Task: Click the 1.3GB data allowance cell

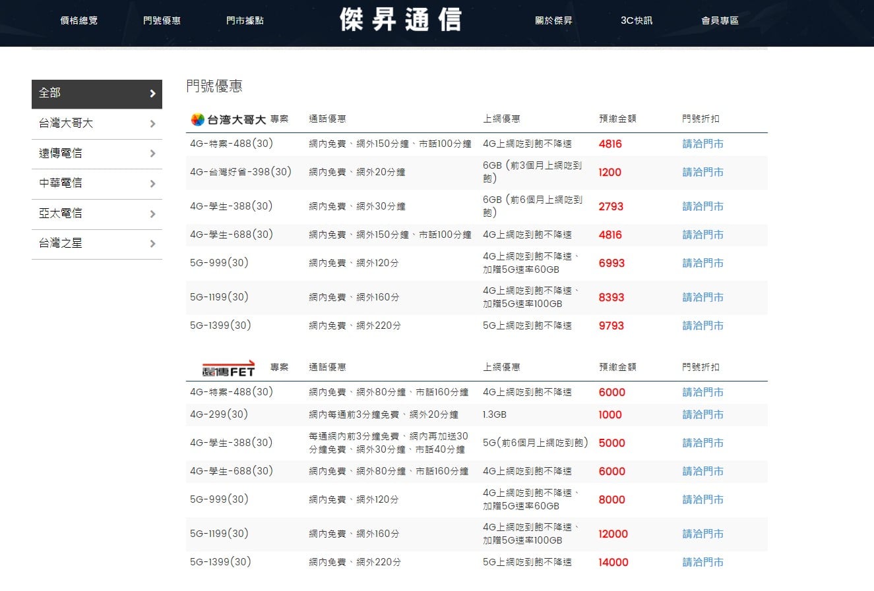Action: click(x=495, y=414)
